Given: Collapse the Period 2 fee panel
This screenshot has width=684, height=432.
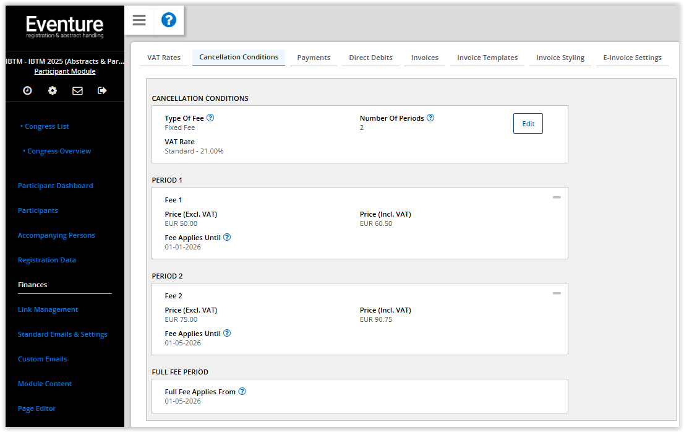Looking at the screenshot, I should click(x=557, y=293).
